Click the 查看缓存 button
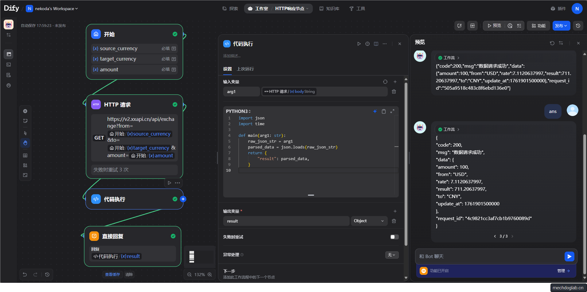 click(112, 275)
